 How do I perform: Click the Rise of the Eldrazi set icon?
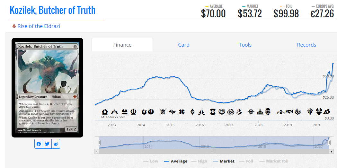[x=14, y=26]
